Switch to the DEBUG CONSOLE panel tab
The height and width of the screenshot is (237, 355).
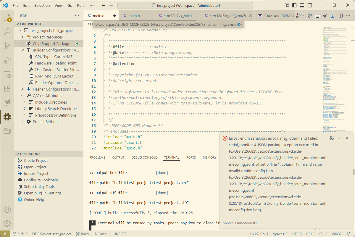[x=144, y=157]
